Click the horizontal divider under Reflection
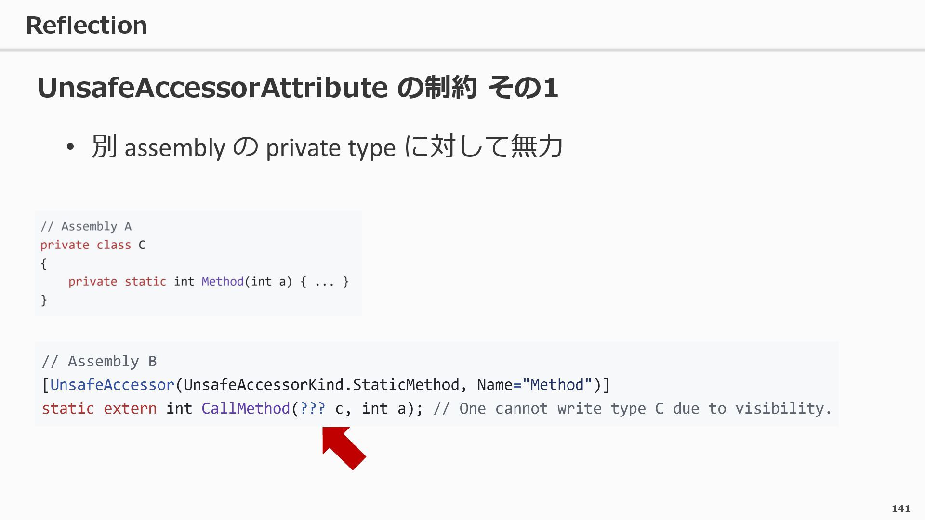The image size is (925, 520). [x=462, y=50]
